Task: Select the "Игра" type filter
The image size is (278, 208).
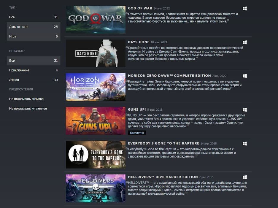Action: (34, 36)
